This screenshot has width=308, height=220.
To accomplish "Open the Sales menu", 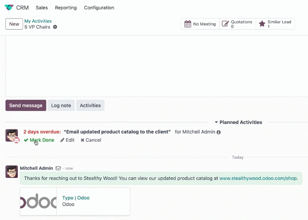I will pos(42,8).
